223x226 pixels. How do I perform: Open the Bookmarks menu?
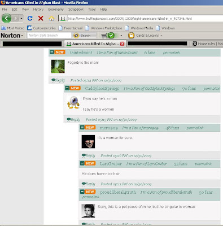tap(56, 10)
